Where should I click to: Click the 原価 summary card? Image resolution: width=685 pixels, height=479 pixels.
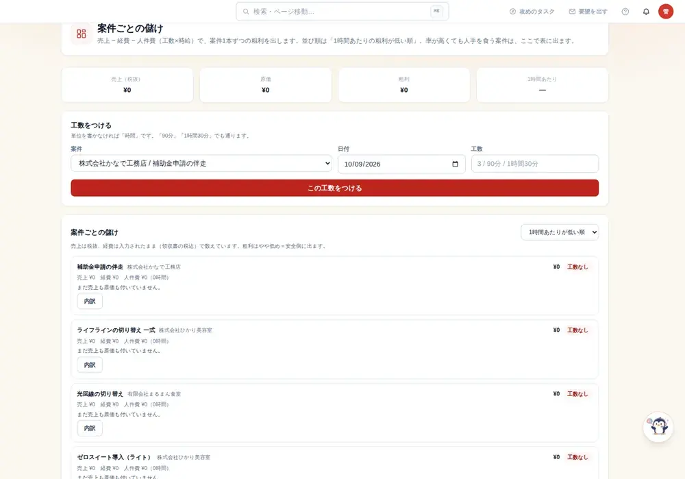click(266, 85)
